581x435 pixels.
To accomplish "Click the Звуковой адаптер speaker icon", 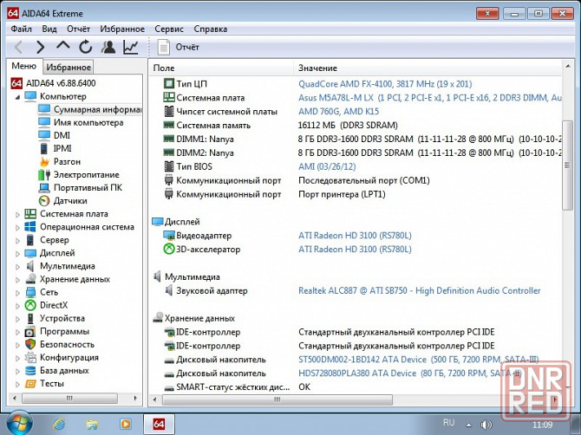I will tap(169, 290).
